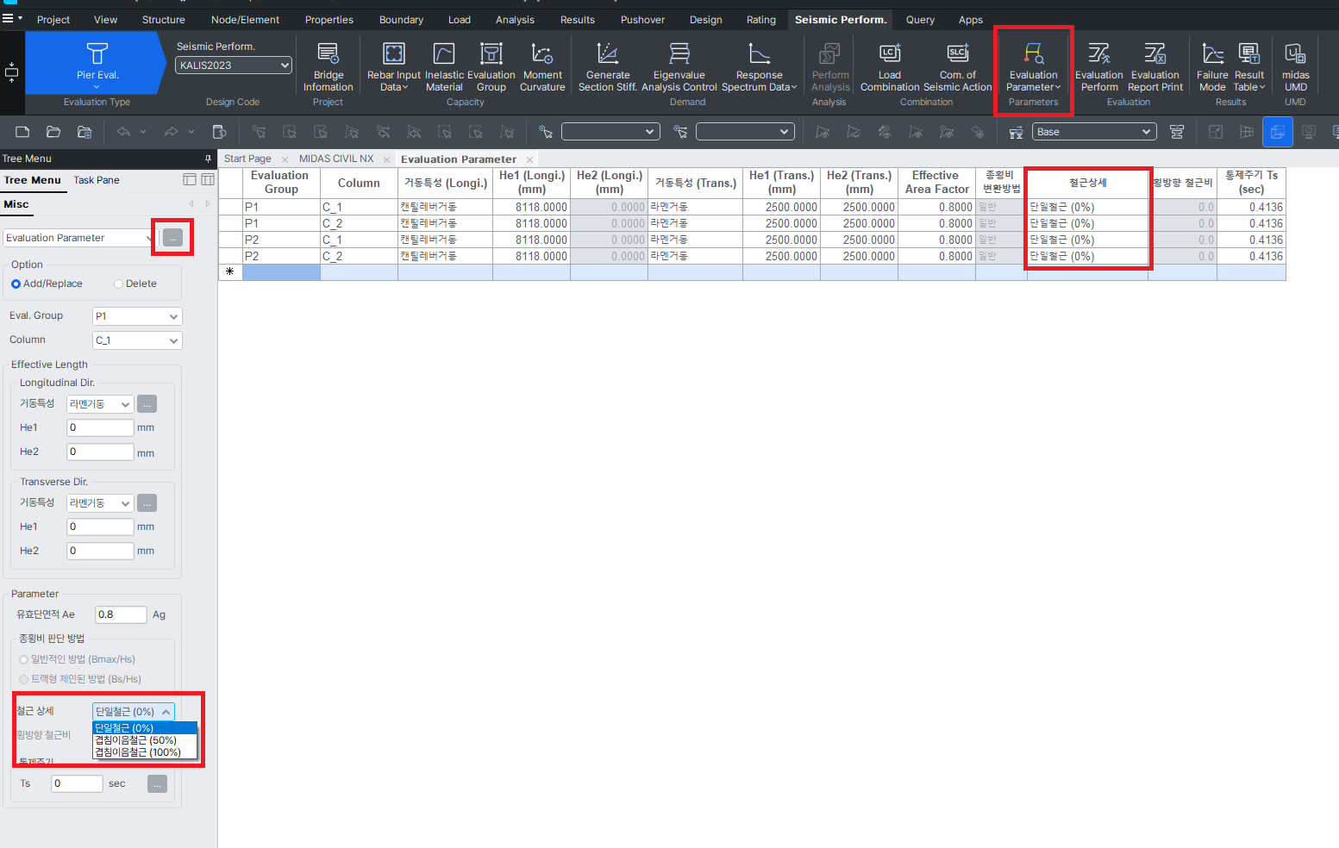Open Inelastic Material

(x=444, y=67)
